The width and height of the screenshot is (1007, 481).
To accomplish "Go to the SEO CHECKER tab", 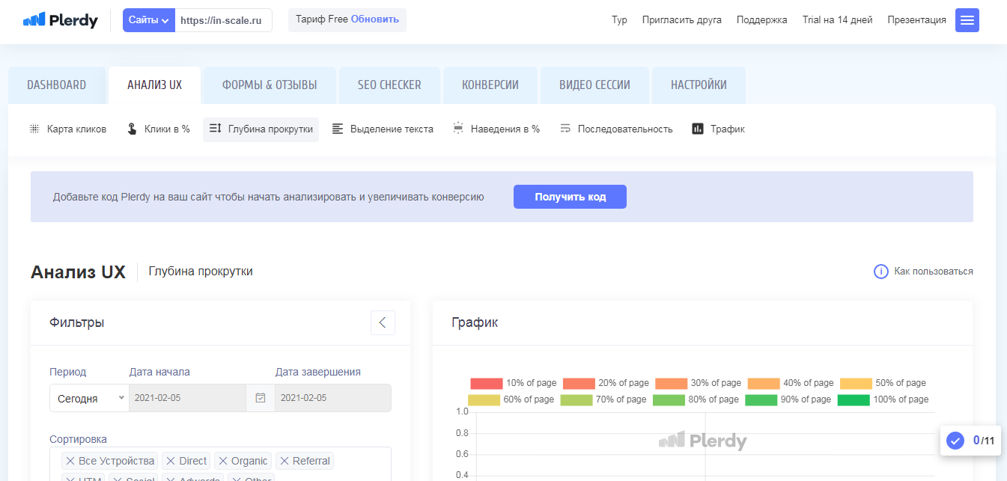I will click(389, 85).
